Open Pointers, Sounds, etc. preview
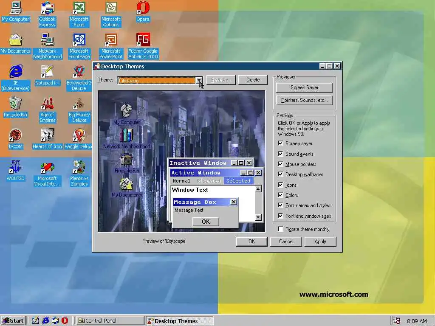 304,100
